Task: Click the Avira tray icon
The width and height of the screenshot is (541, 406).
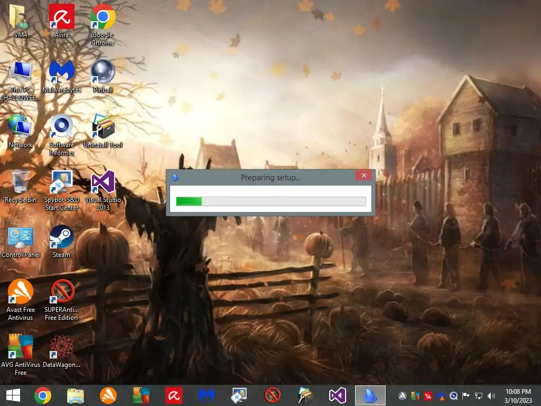Action: pos(428,396)
